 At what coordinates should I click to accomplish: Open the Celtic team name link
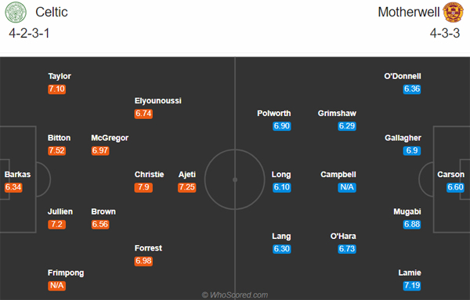pyautogui.click(x=52, y=13)
